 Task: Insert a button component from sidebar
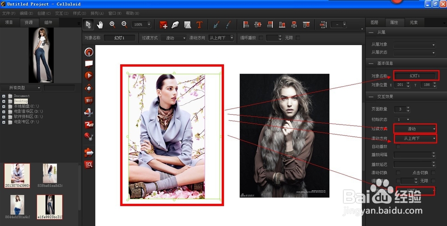point(89,52)
